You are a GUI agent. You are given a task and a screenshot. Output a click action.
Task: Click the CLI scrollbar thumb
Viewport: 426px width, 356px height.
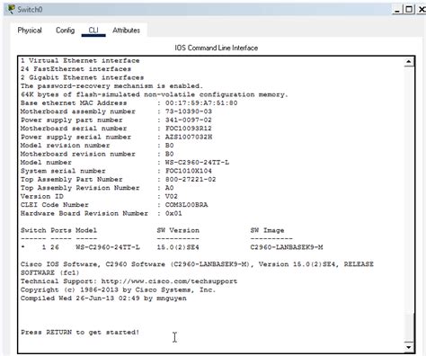tap(409, 327)
